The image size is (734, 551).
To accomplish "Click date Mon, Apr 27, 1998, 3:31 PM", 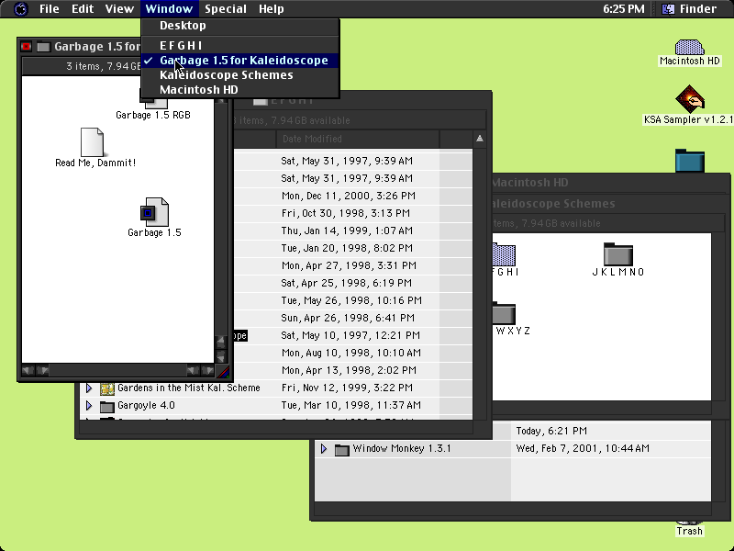I will [x=349, y=265].
